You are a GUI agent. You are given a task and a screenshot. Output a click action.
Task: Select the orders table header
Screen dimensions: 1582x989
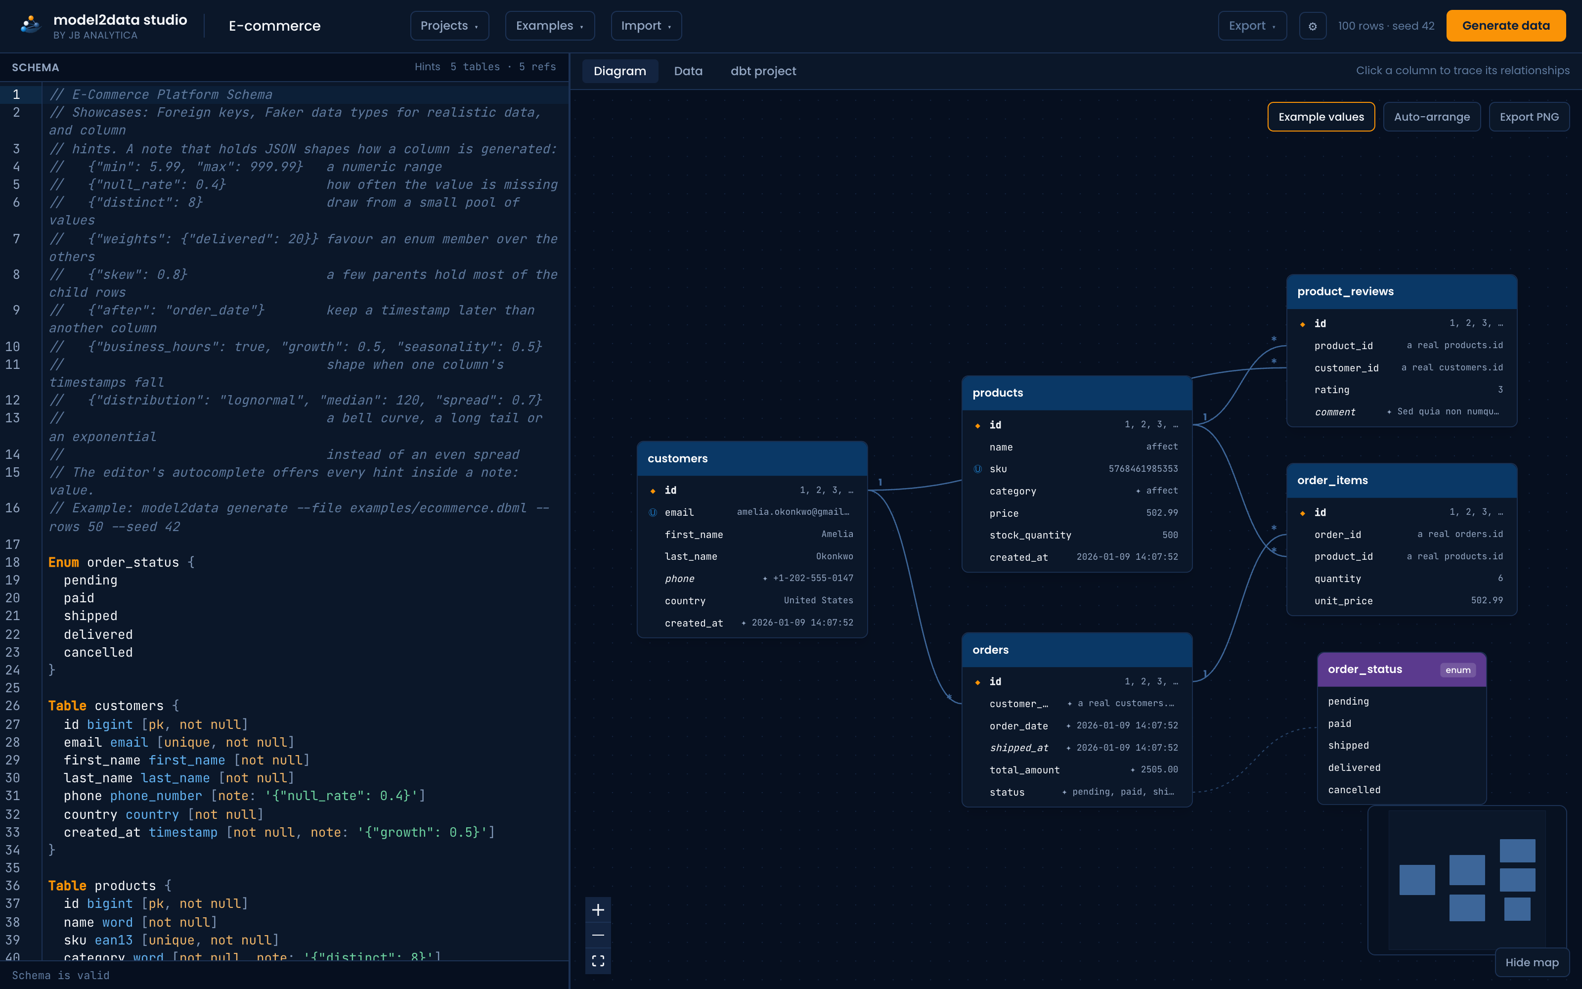click(1077, 650)
